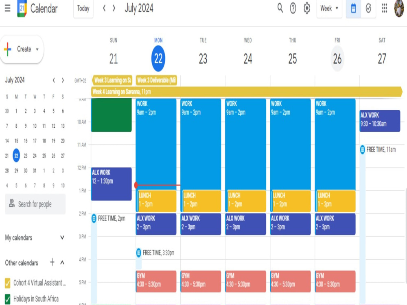Click the Search for people field
The height and width of the screenshot is (305, 407).
point(35,204)
